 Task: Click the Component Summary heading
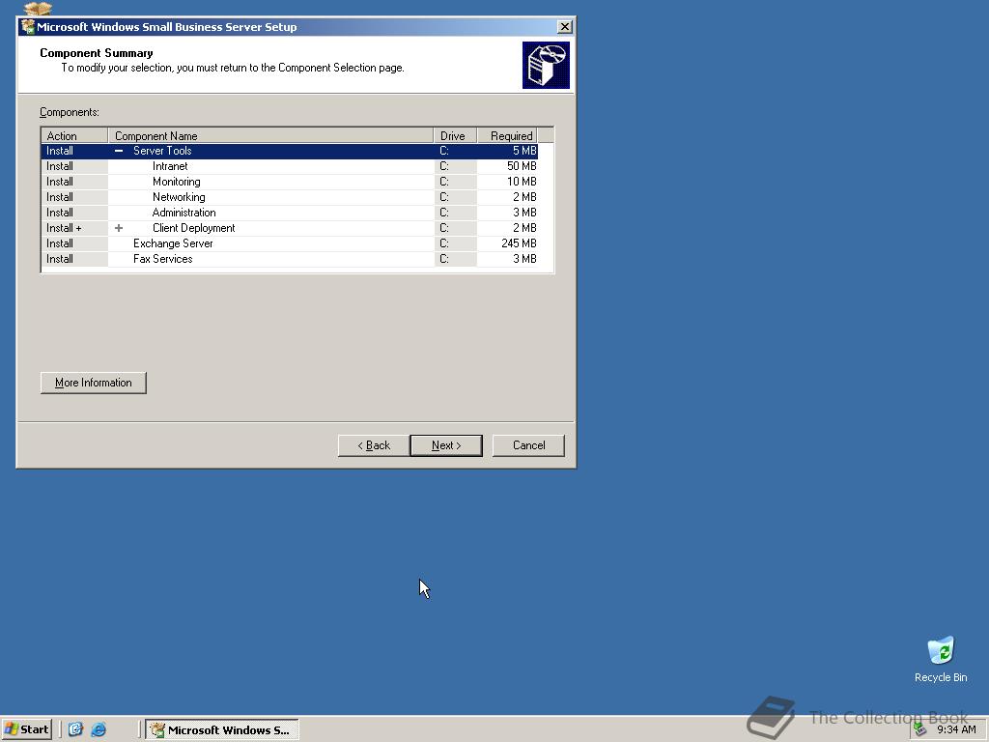pos(97,53)
